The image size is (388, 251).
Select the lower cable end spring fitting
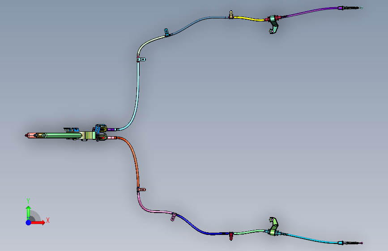pyautogui.click(x=352, y=243)
